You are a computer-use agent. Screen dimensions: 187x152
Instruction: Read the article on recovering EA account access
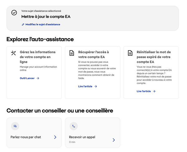[85, 86]
